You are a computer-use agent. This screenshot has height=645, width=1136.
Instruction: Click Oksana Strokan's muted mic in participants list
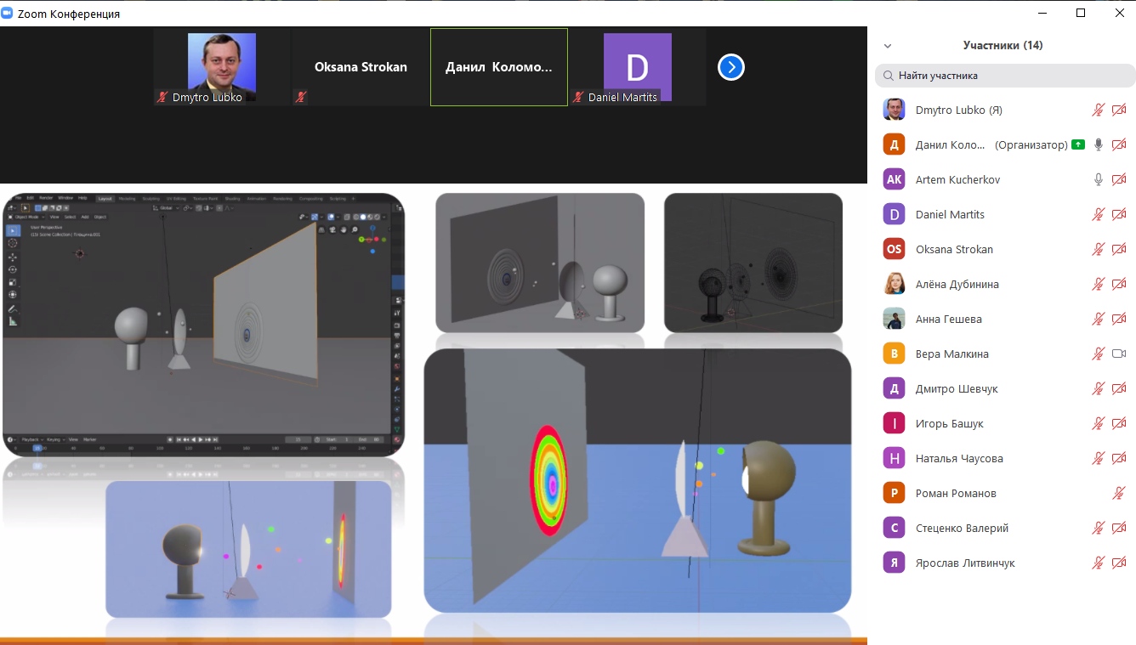(x=1099, y=249)
